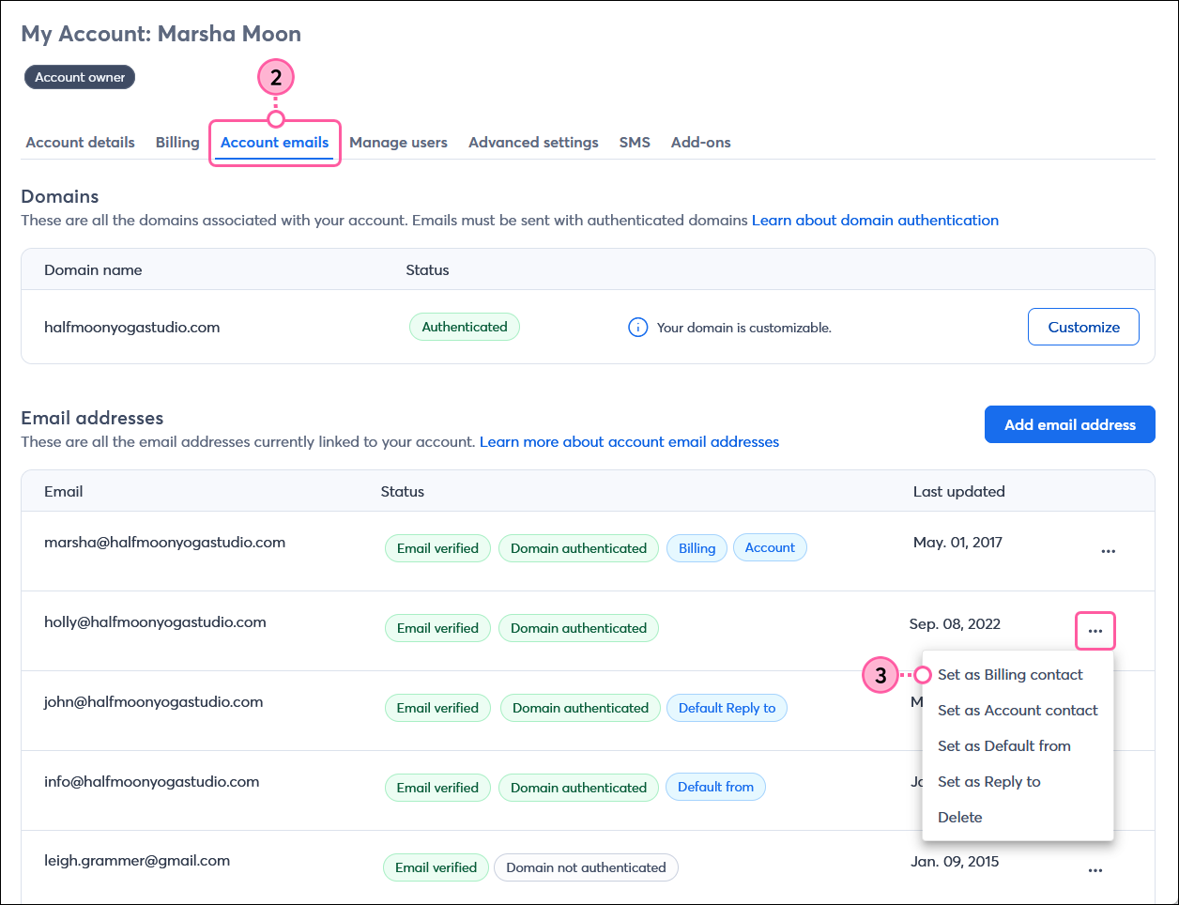This screenshot has width=1179, height=905.
Task: Click the Jan. 09, 2015 date
Action: click(955, 862)
